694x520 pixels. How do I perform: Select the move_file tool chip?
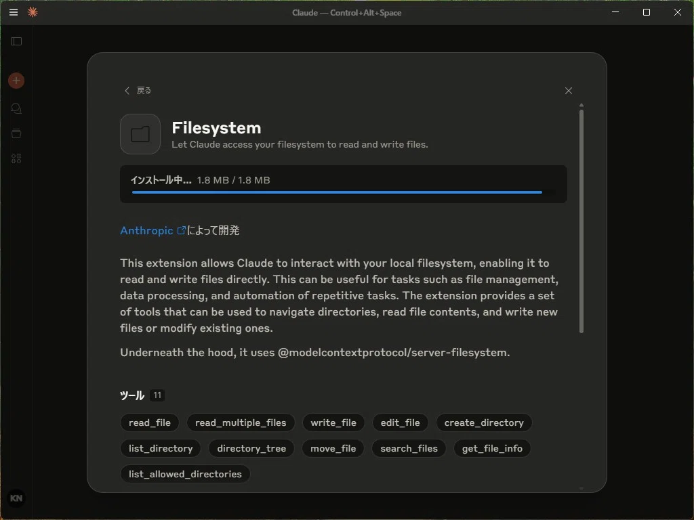click(333, 448)
